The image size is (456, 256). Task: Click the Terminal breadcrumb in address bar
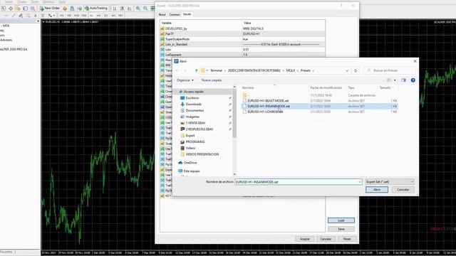(216, 70)
